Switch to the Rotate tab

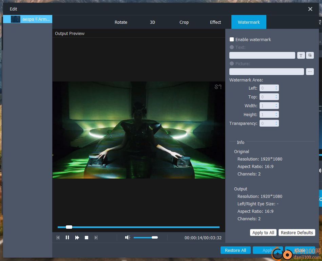(x=121, y=22)
